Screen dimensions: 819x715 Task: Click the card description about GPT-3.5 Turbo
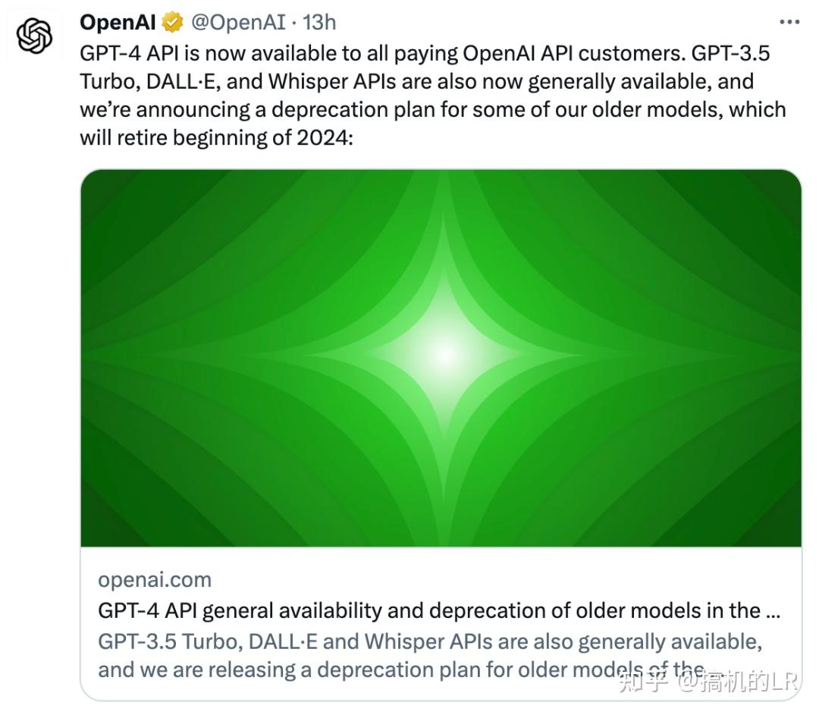click(x=425, y=655)
